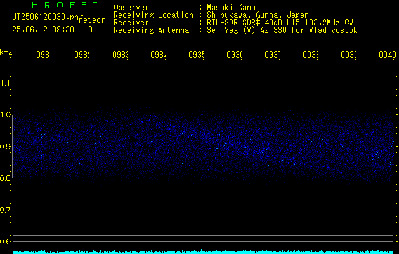399x254 pixels.
Task: Click the 'Receiving Antenna' field label
Action: pos(152,30)
